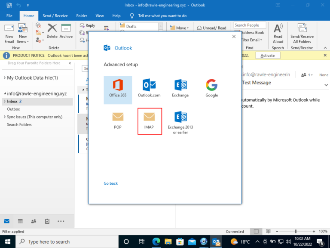Select the Drafts quick step
Screen dimensions: 330x248
click(139, 26)
